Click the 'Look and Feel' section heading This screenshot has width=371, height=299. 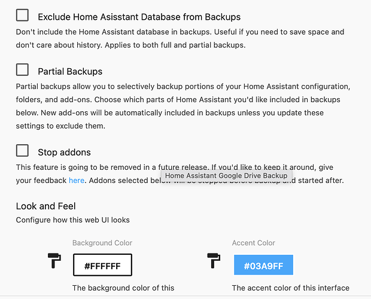45,206
